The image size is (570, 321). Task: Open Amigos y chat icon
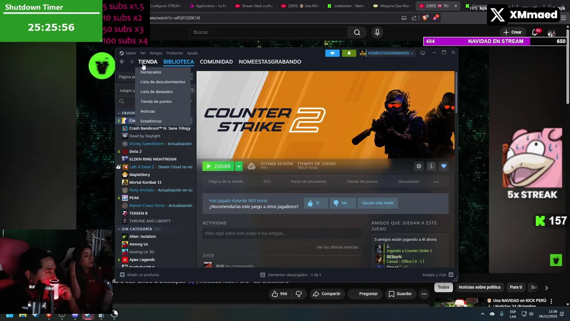point(451,275)
